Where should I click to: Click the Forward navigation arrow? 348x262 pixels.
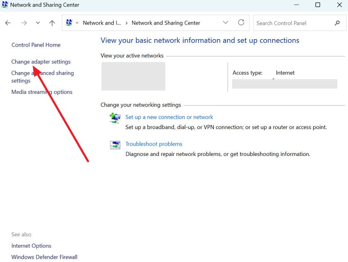pyautogui.click(x=24, y=23)
